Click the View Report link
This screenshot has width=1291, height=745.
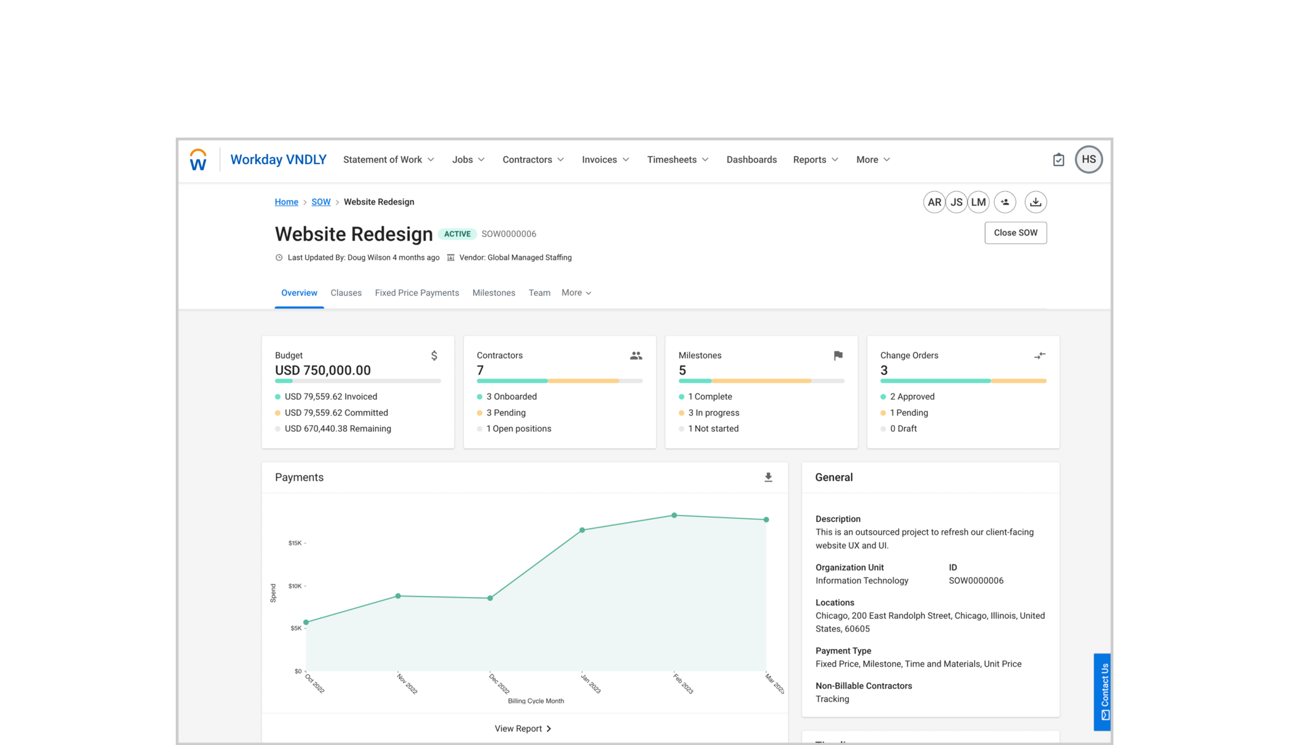(x=522, y=729)
